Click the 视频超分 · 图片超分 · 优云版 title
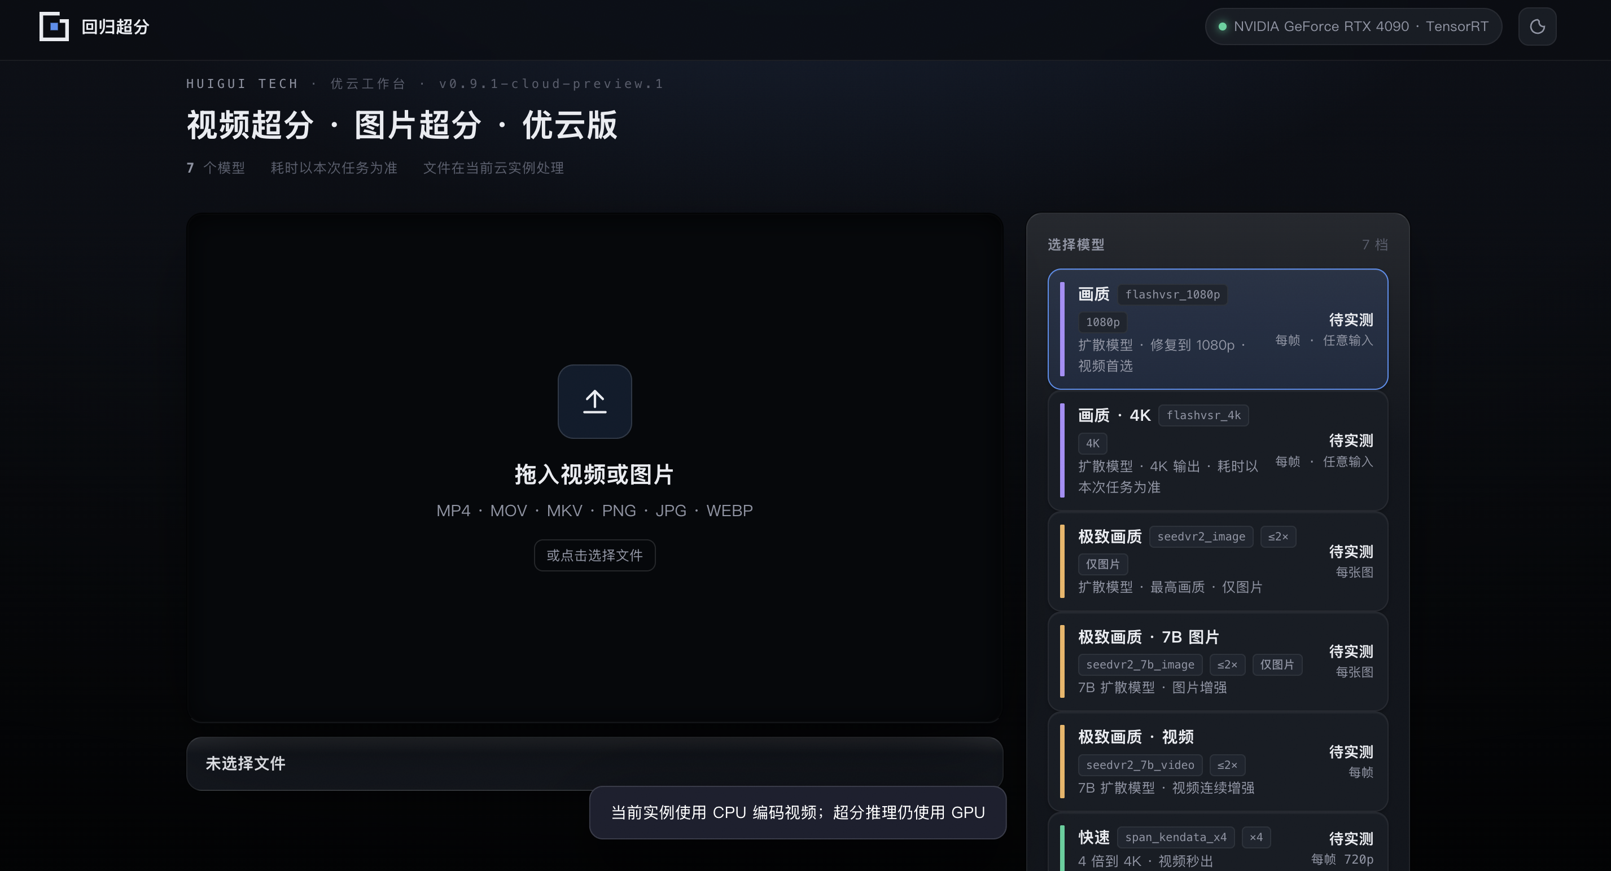The image size is (1611, 871). 402,125
